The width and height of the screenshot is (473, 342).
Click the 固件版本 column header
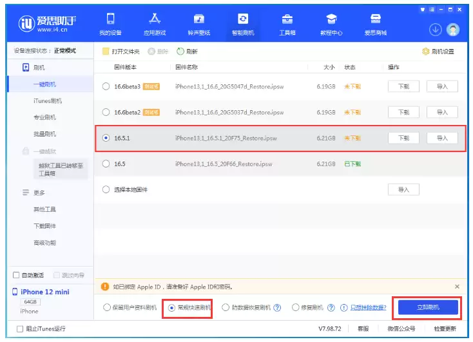pos(125,67)
